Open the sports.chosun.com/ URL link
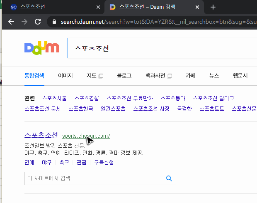257x203 pixels. [86, 136]
